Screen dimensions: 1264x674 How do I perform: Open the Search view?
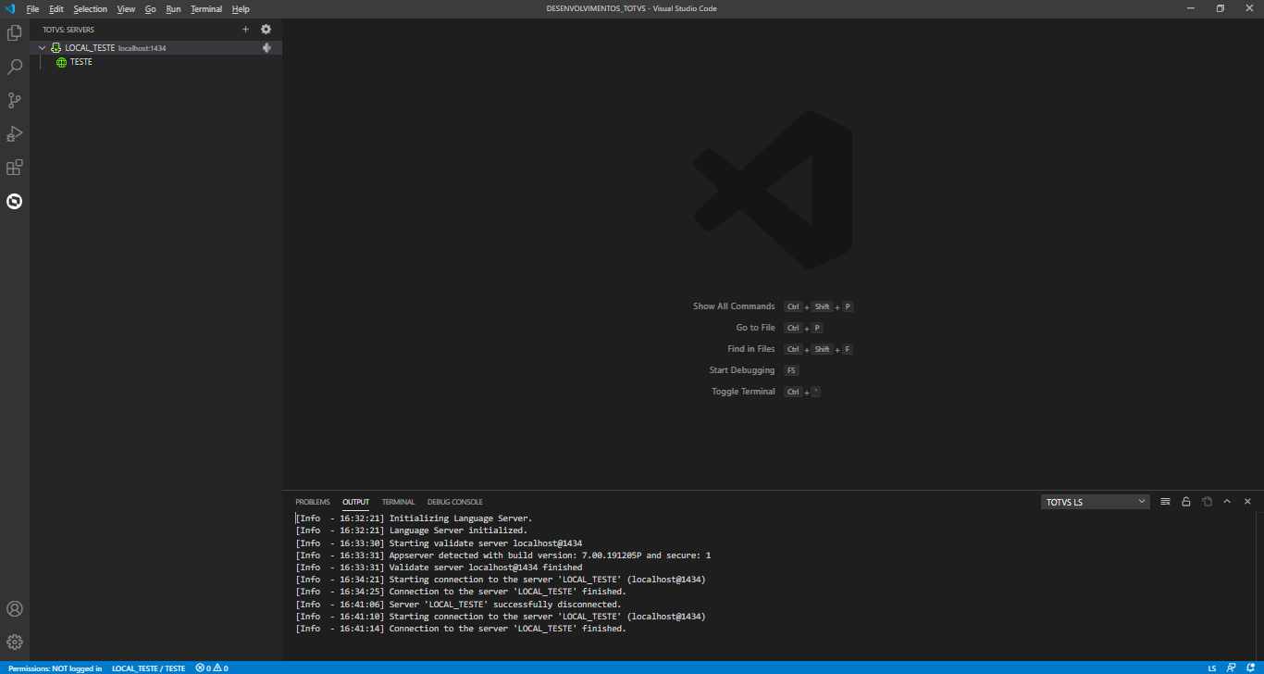tap(14, 66)
